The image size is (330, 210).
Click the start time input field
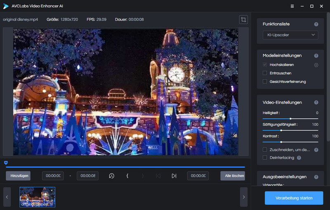point(53,176)
